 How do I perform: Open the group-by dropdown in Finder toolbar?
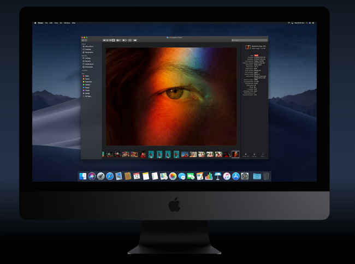[x=118, y=40]
